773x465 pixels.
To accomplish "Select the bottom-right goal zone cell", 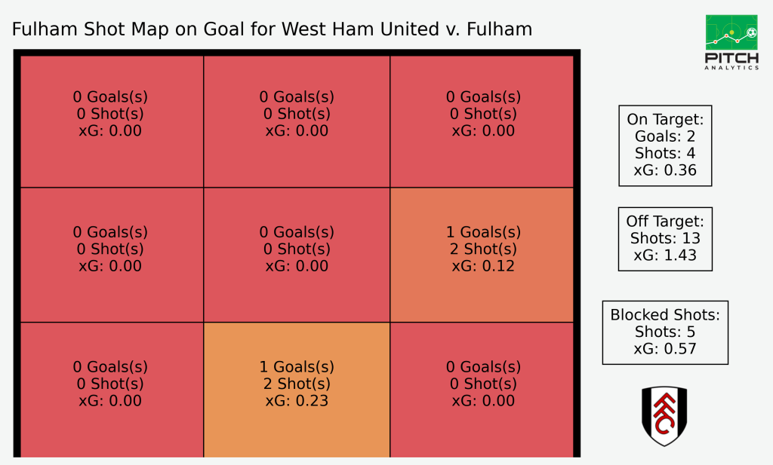I will pyautogui.click(x=482, y=390).
